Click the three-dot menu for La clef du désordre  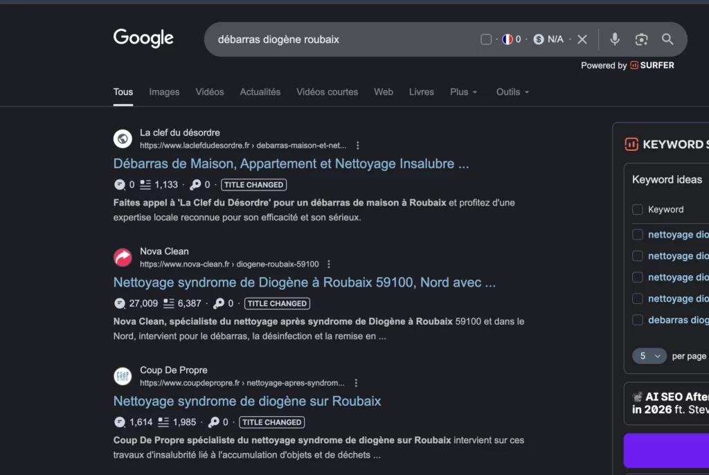click(x=358, y=145)
